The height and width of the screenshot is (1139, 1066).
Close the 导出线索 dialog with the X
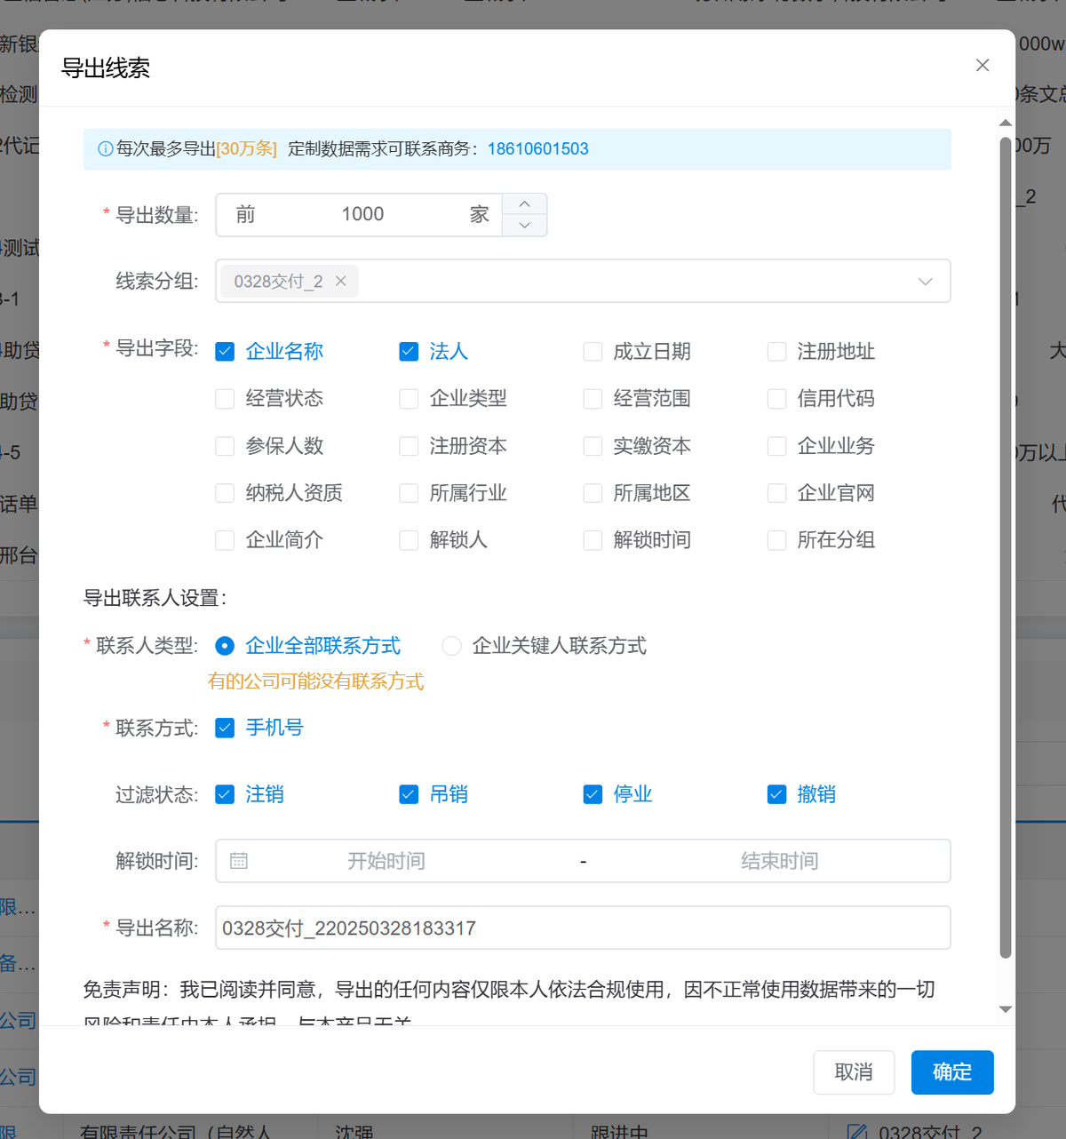point(982,65)
